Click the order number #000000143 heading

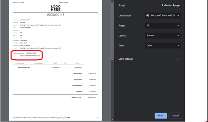(56, 15)
